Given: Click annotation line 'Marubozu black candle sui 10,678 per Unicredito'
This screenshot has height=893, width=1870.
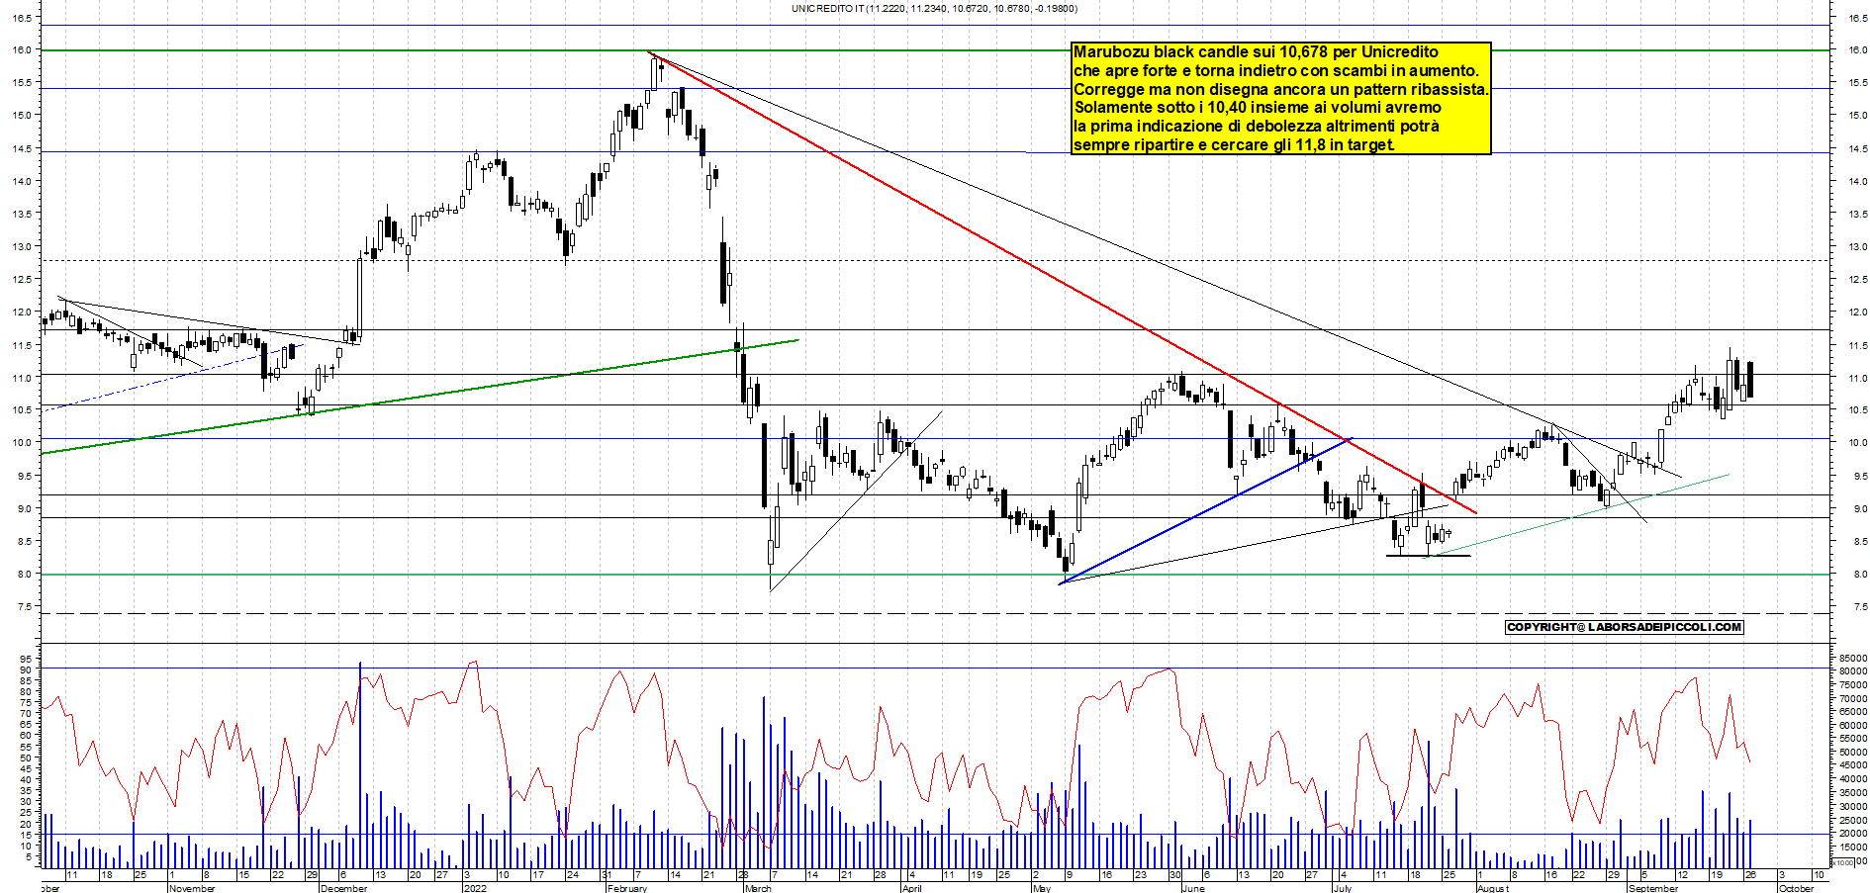Looking at the screenshot, I should pos(1256,51).
